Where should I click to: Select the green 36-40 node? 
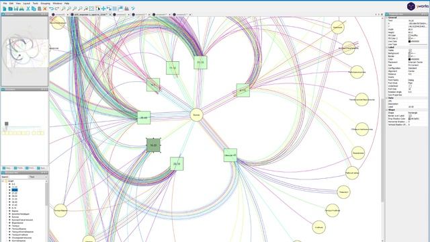(144, 118)
